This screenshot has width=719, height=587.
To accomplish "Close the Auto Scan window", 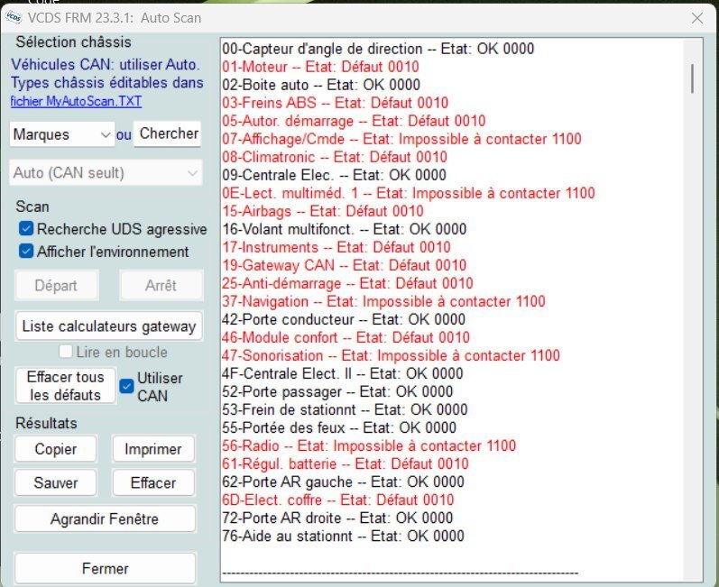I will click(x=696, y=17).
